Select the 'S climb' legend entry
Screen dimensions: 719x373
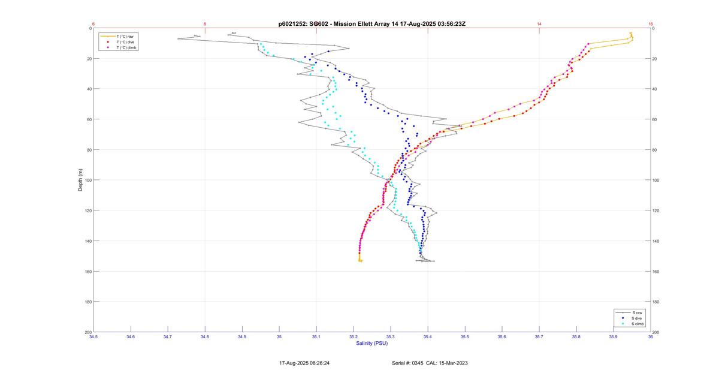point(630,323)
